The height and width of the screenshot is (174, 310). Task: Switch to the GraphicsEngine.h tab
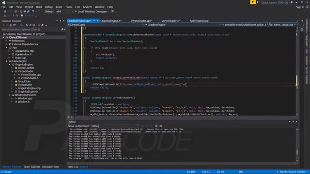click(x=111, y=21)
